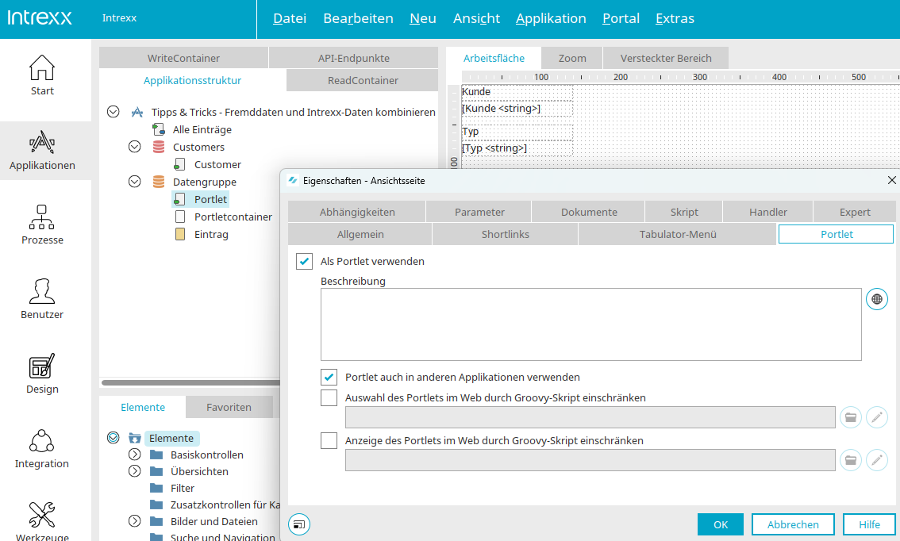Open the Werkzeuge module icon
The width and height of the screenshot is (900, 541).
(42, 515)
